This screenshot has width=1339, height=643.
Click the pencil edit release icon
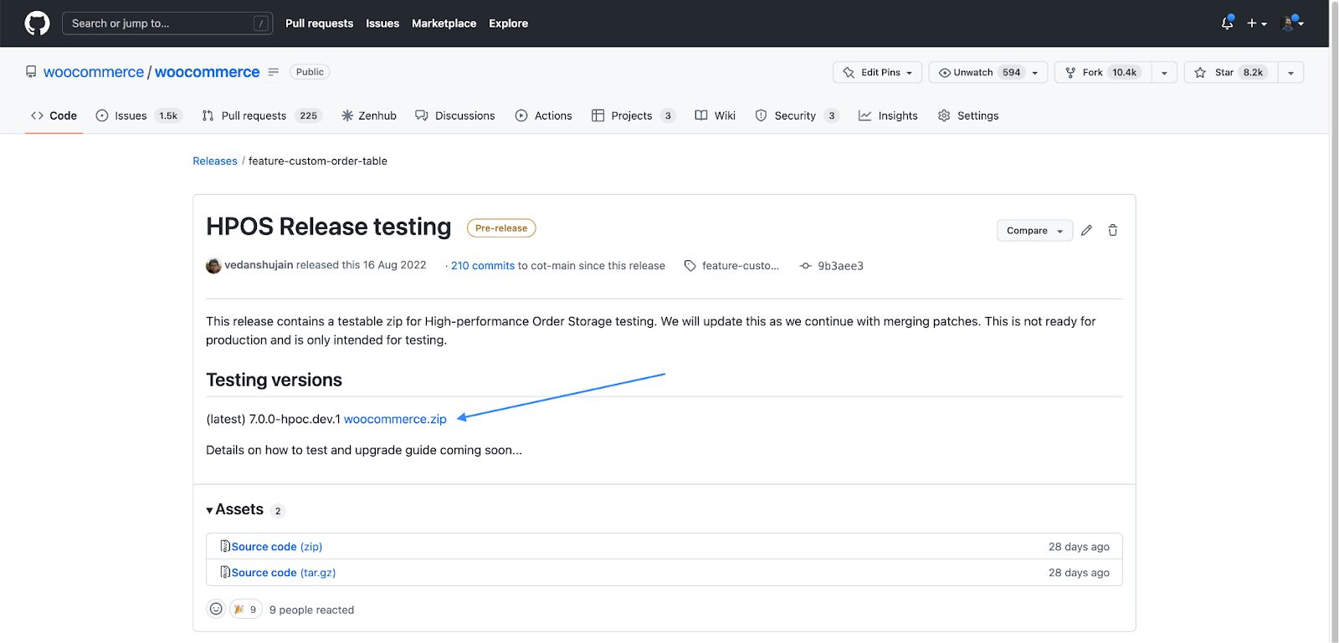[1086, 230]
